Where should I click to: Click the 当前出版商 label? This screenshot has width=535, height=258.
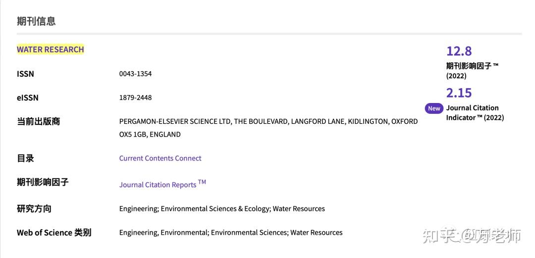(x=38, y=121)
